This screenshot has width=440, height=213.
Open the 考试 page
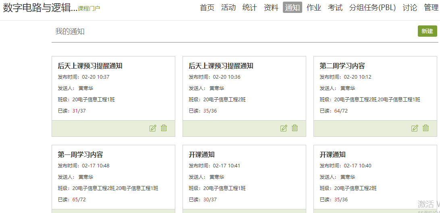335,8
